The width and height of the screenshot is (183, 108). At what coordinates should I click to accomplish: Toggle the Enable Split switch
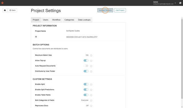coord(86,84)
